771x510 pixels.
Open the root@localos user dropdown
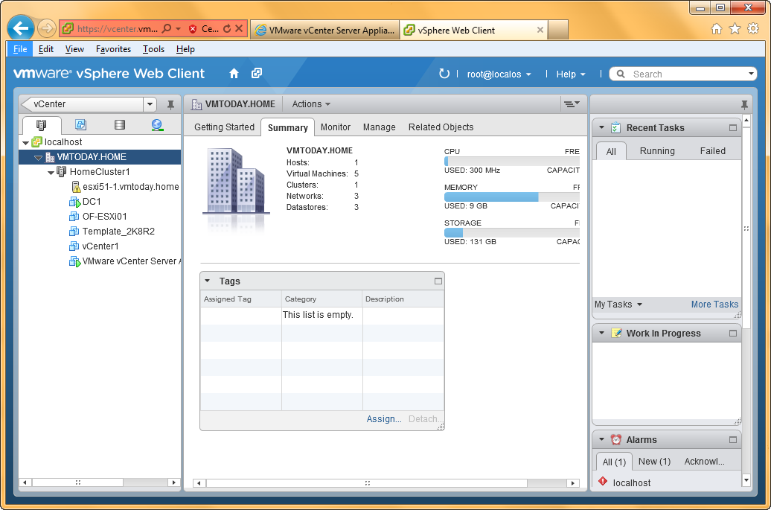tap(499, 74)
